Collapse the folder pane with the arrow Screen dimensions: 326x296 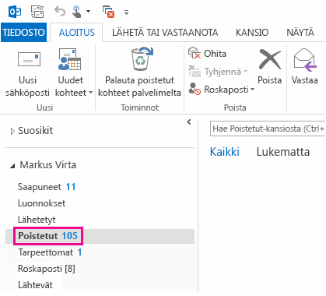tap(189, 122)
